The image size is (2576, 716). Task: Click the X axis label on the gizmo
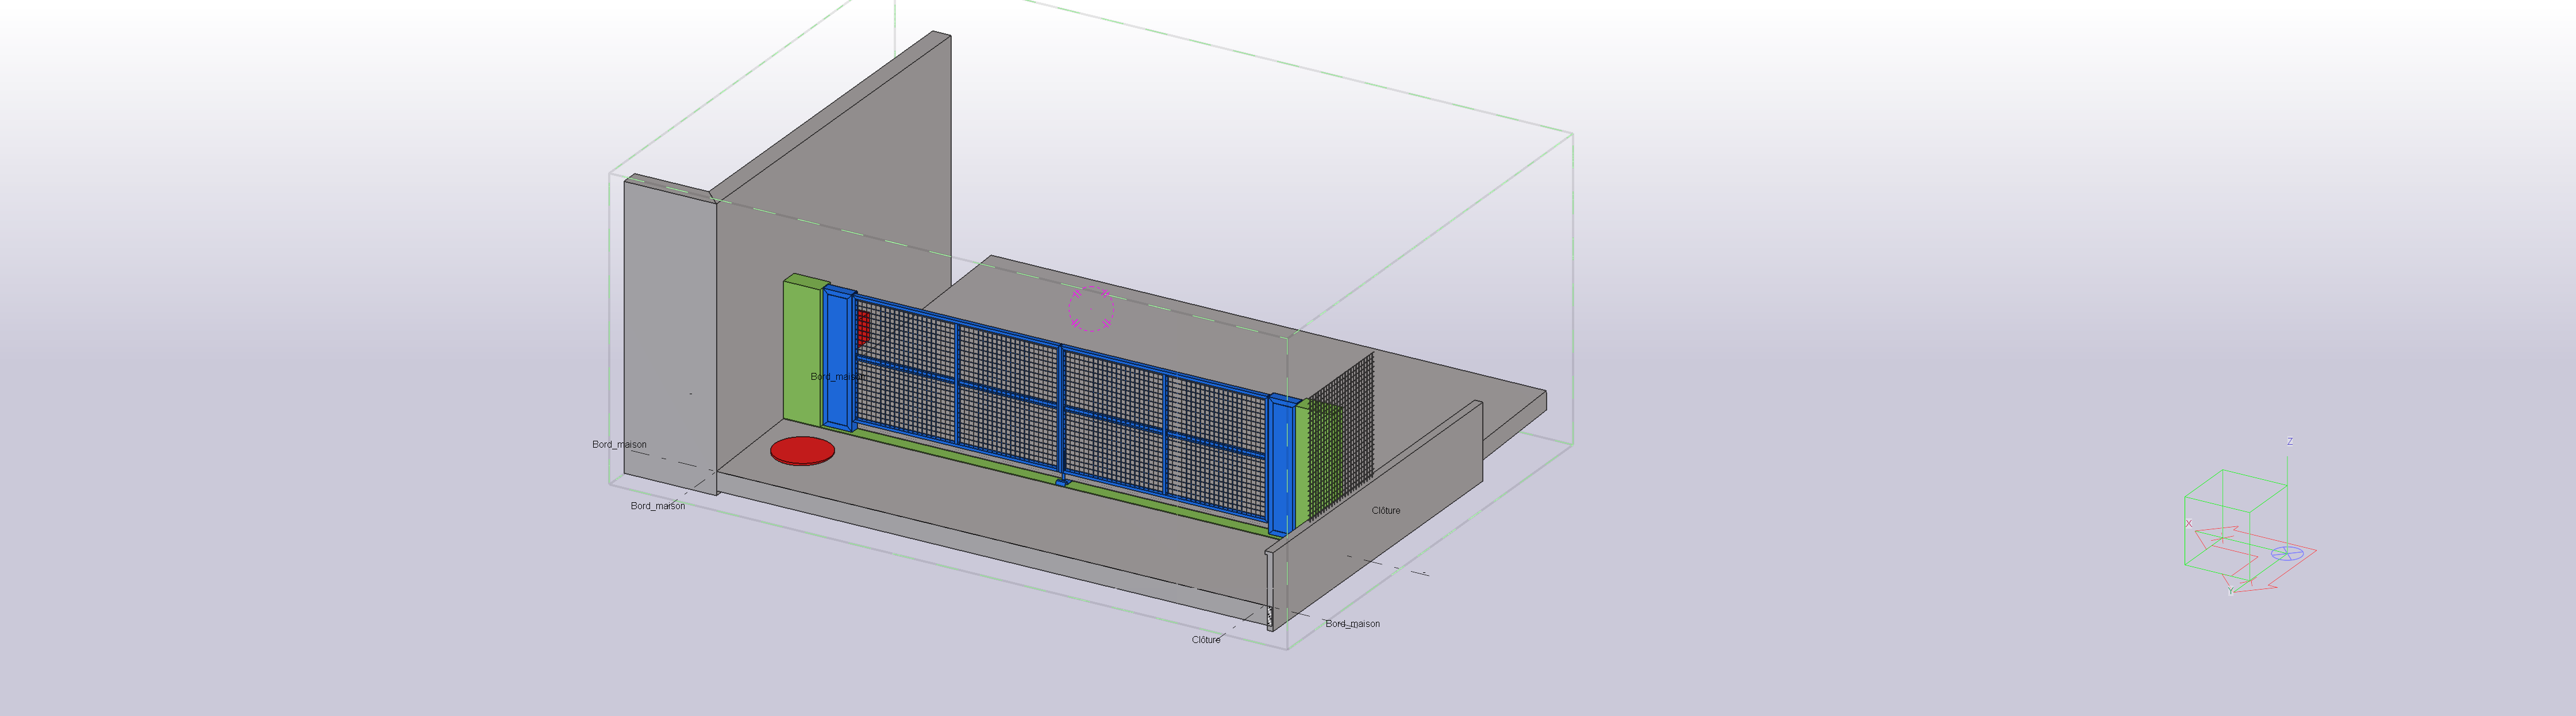(2188, 524)
